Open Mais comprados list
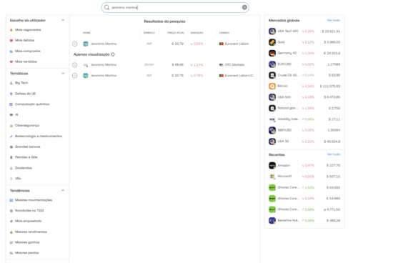This screenshot has height=263, width=403. [x=28, y=51]
